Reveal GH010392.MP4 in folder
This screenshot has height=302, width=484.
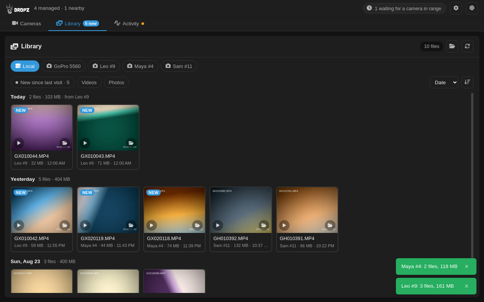tap(264, 225)
